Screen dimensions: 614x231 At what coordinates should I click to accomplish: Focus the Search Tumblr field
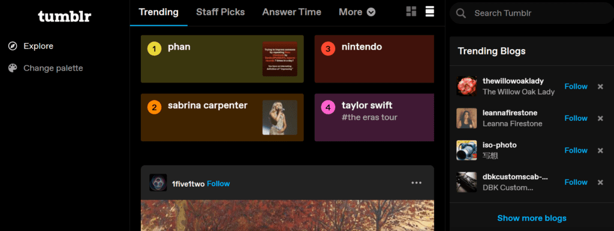532,13
